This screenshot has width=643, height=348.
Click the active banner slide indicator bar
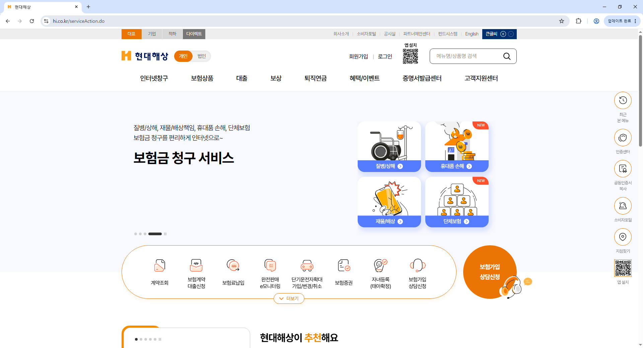click(155, 234)
